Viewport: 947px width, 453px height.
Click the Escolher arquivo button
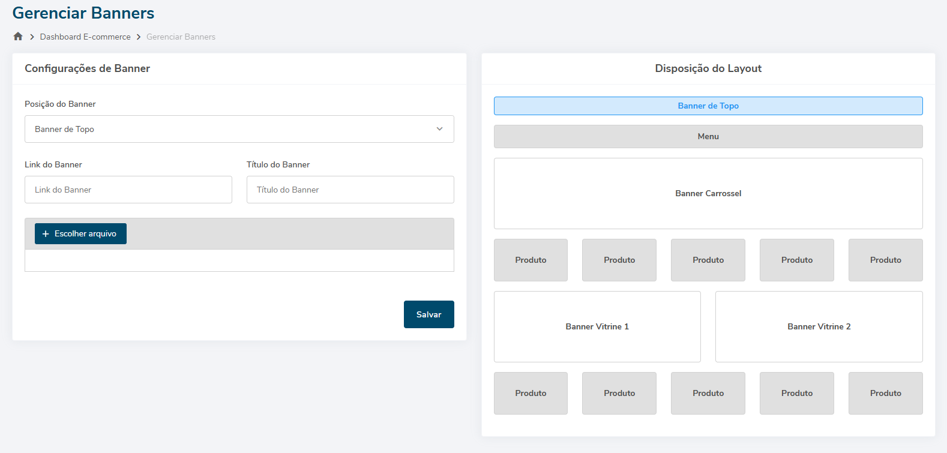coord(80,233)
